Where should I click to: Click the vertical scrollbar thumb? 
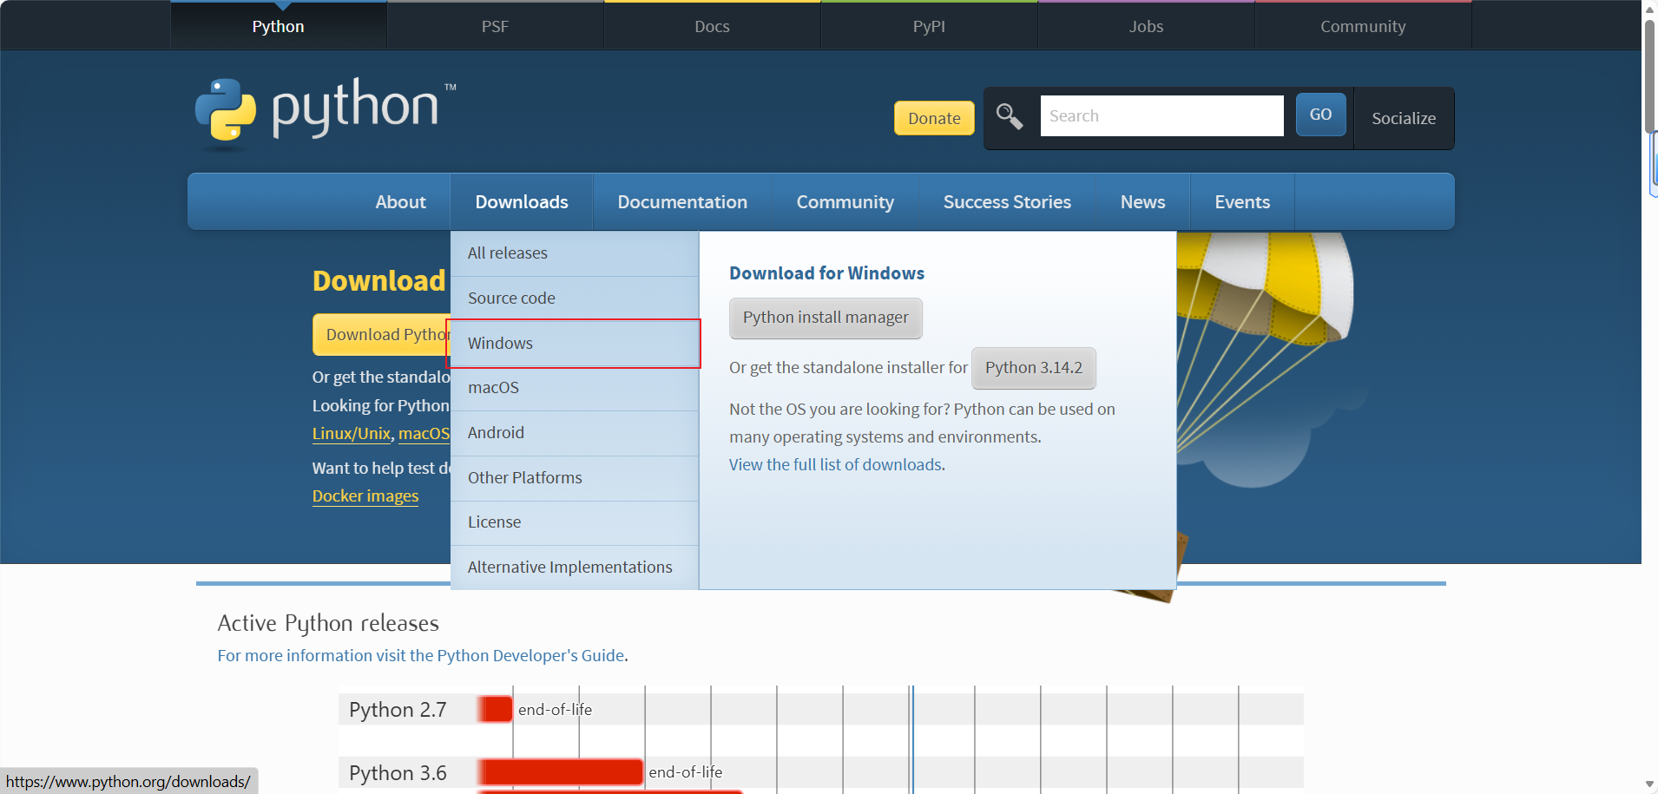(x=1649, y=76)
